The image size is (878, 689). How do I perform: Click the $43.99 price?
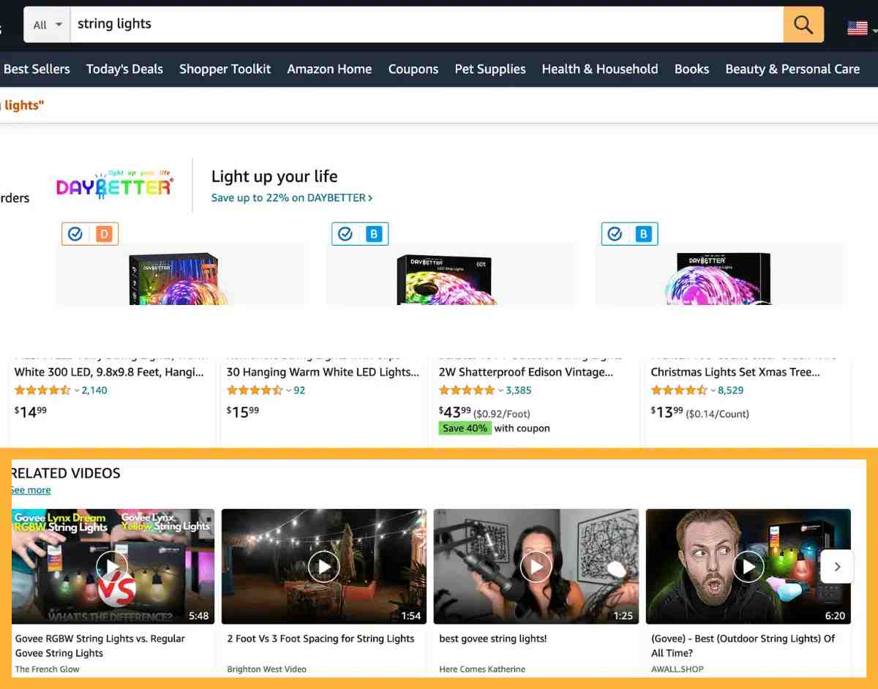[455, 412]
